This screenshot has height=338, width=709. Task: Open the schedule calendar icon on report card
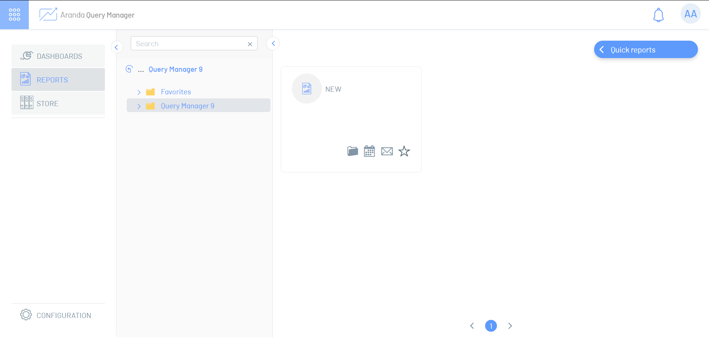click(369, 151)
